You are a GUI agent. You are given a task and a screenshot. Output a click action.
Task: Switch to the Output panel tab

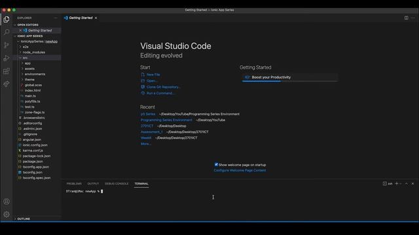(x=93, y=183)
